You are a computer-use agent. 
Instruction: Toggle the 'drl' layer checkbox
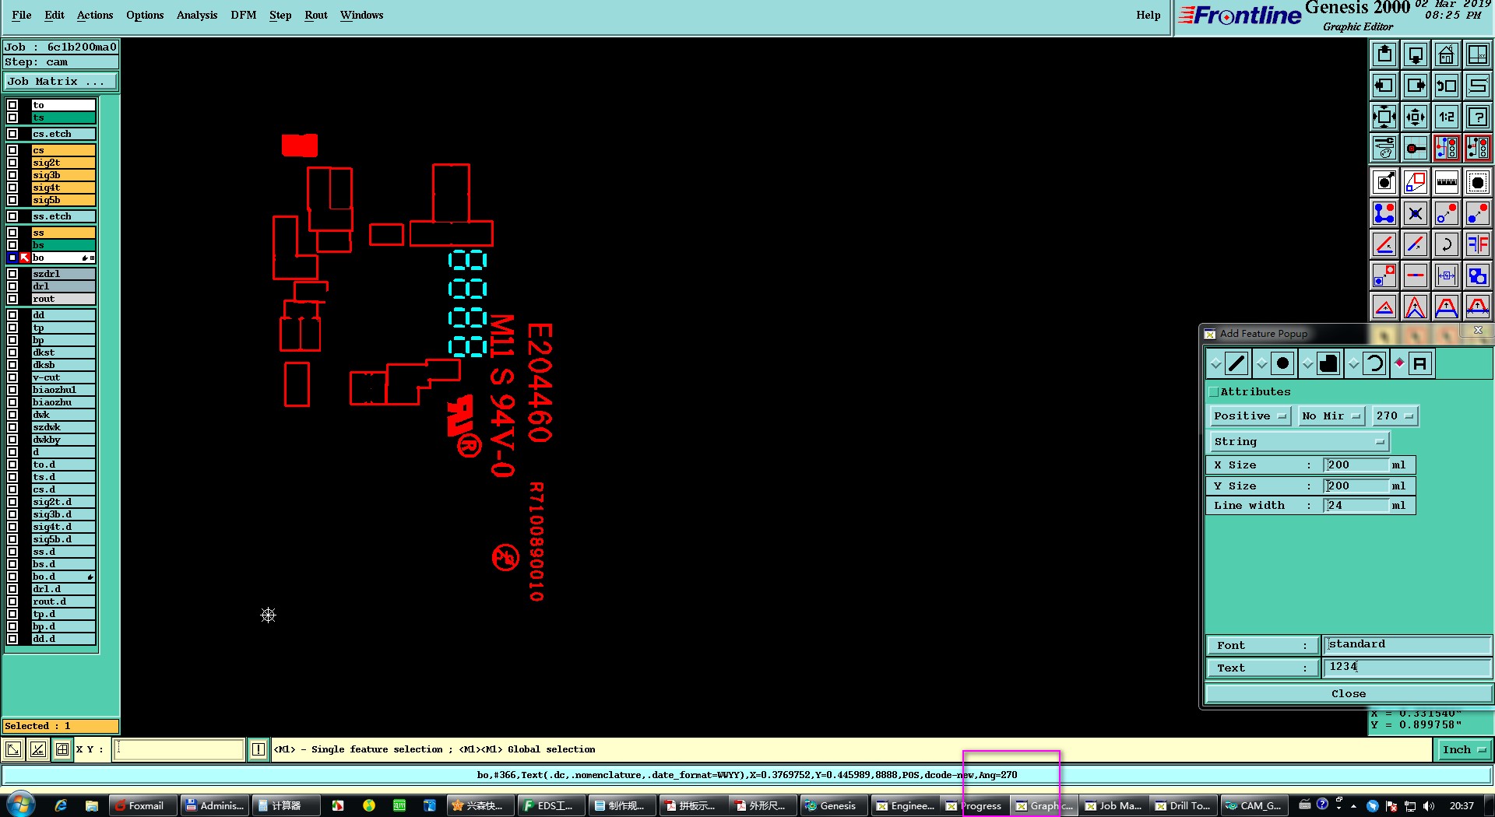tap(12, 286)
